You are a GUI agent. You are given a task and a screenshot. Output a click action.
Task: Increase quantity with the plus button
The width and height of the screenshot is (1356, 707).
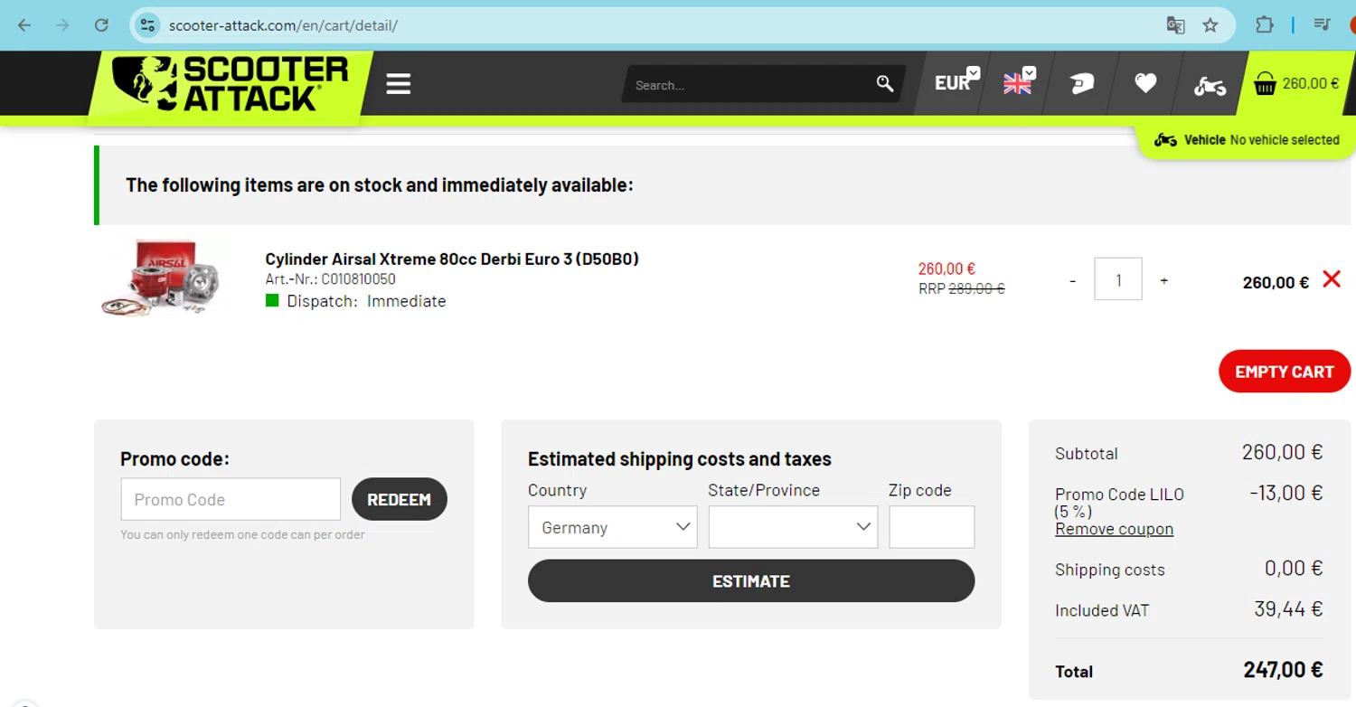click(1163, 280)
